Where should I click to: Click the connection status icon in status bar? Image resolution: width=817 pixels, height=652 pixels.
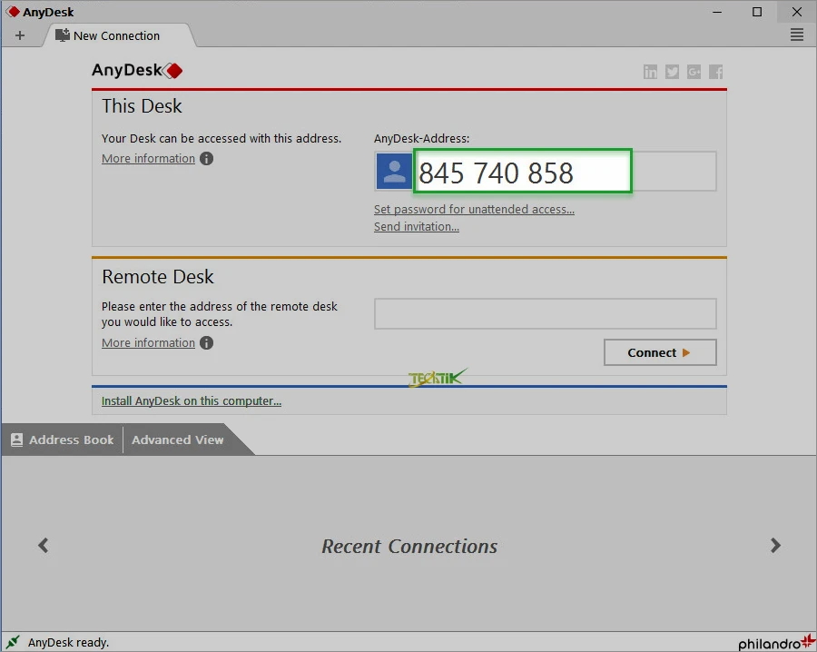click(x=13, y=642)
